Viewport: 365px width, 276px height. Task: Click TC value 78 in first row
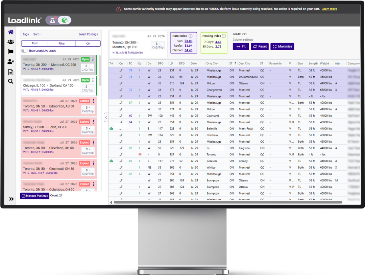click(x=130, y=70)
